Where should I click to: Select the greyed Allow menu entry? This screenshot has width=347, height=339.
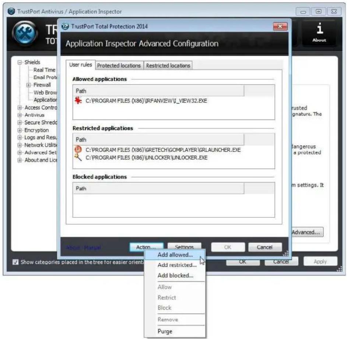pos(175,287)
